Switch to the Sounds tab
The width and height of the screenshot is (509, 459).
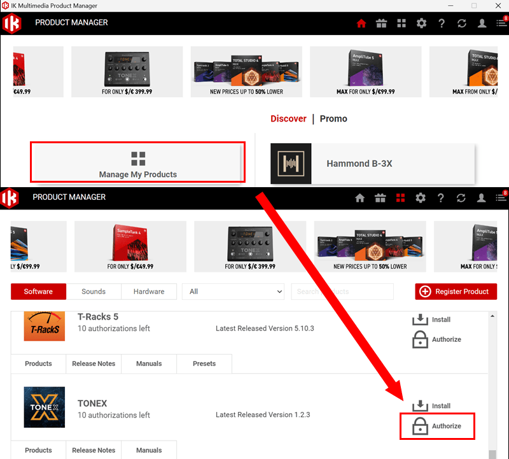click(x=94, y=292)
